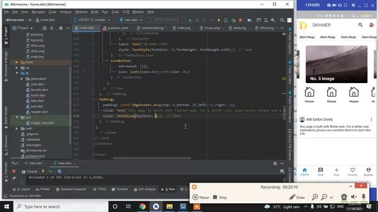Open the OPPO CPH2113 device selector dropdown

tap(165, 20)
